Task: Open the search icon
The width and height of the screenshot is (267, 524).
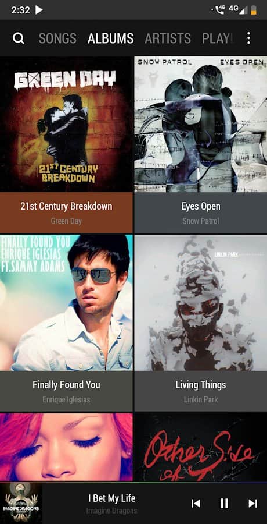Action: (19, 38)
